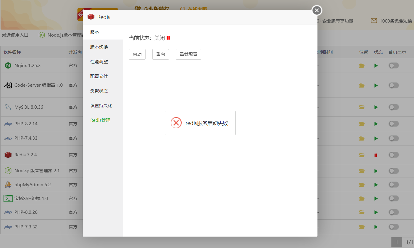Click the Redis 7.2.4 name in list
414x248 pixels.
point(26,155)
